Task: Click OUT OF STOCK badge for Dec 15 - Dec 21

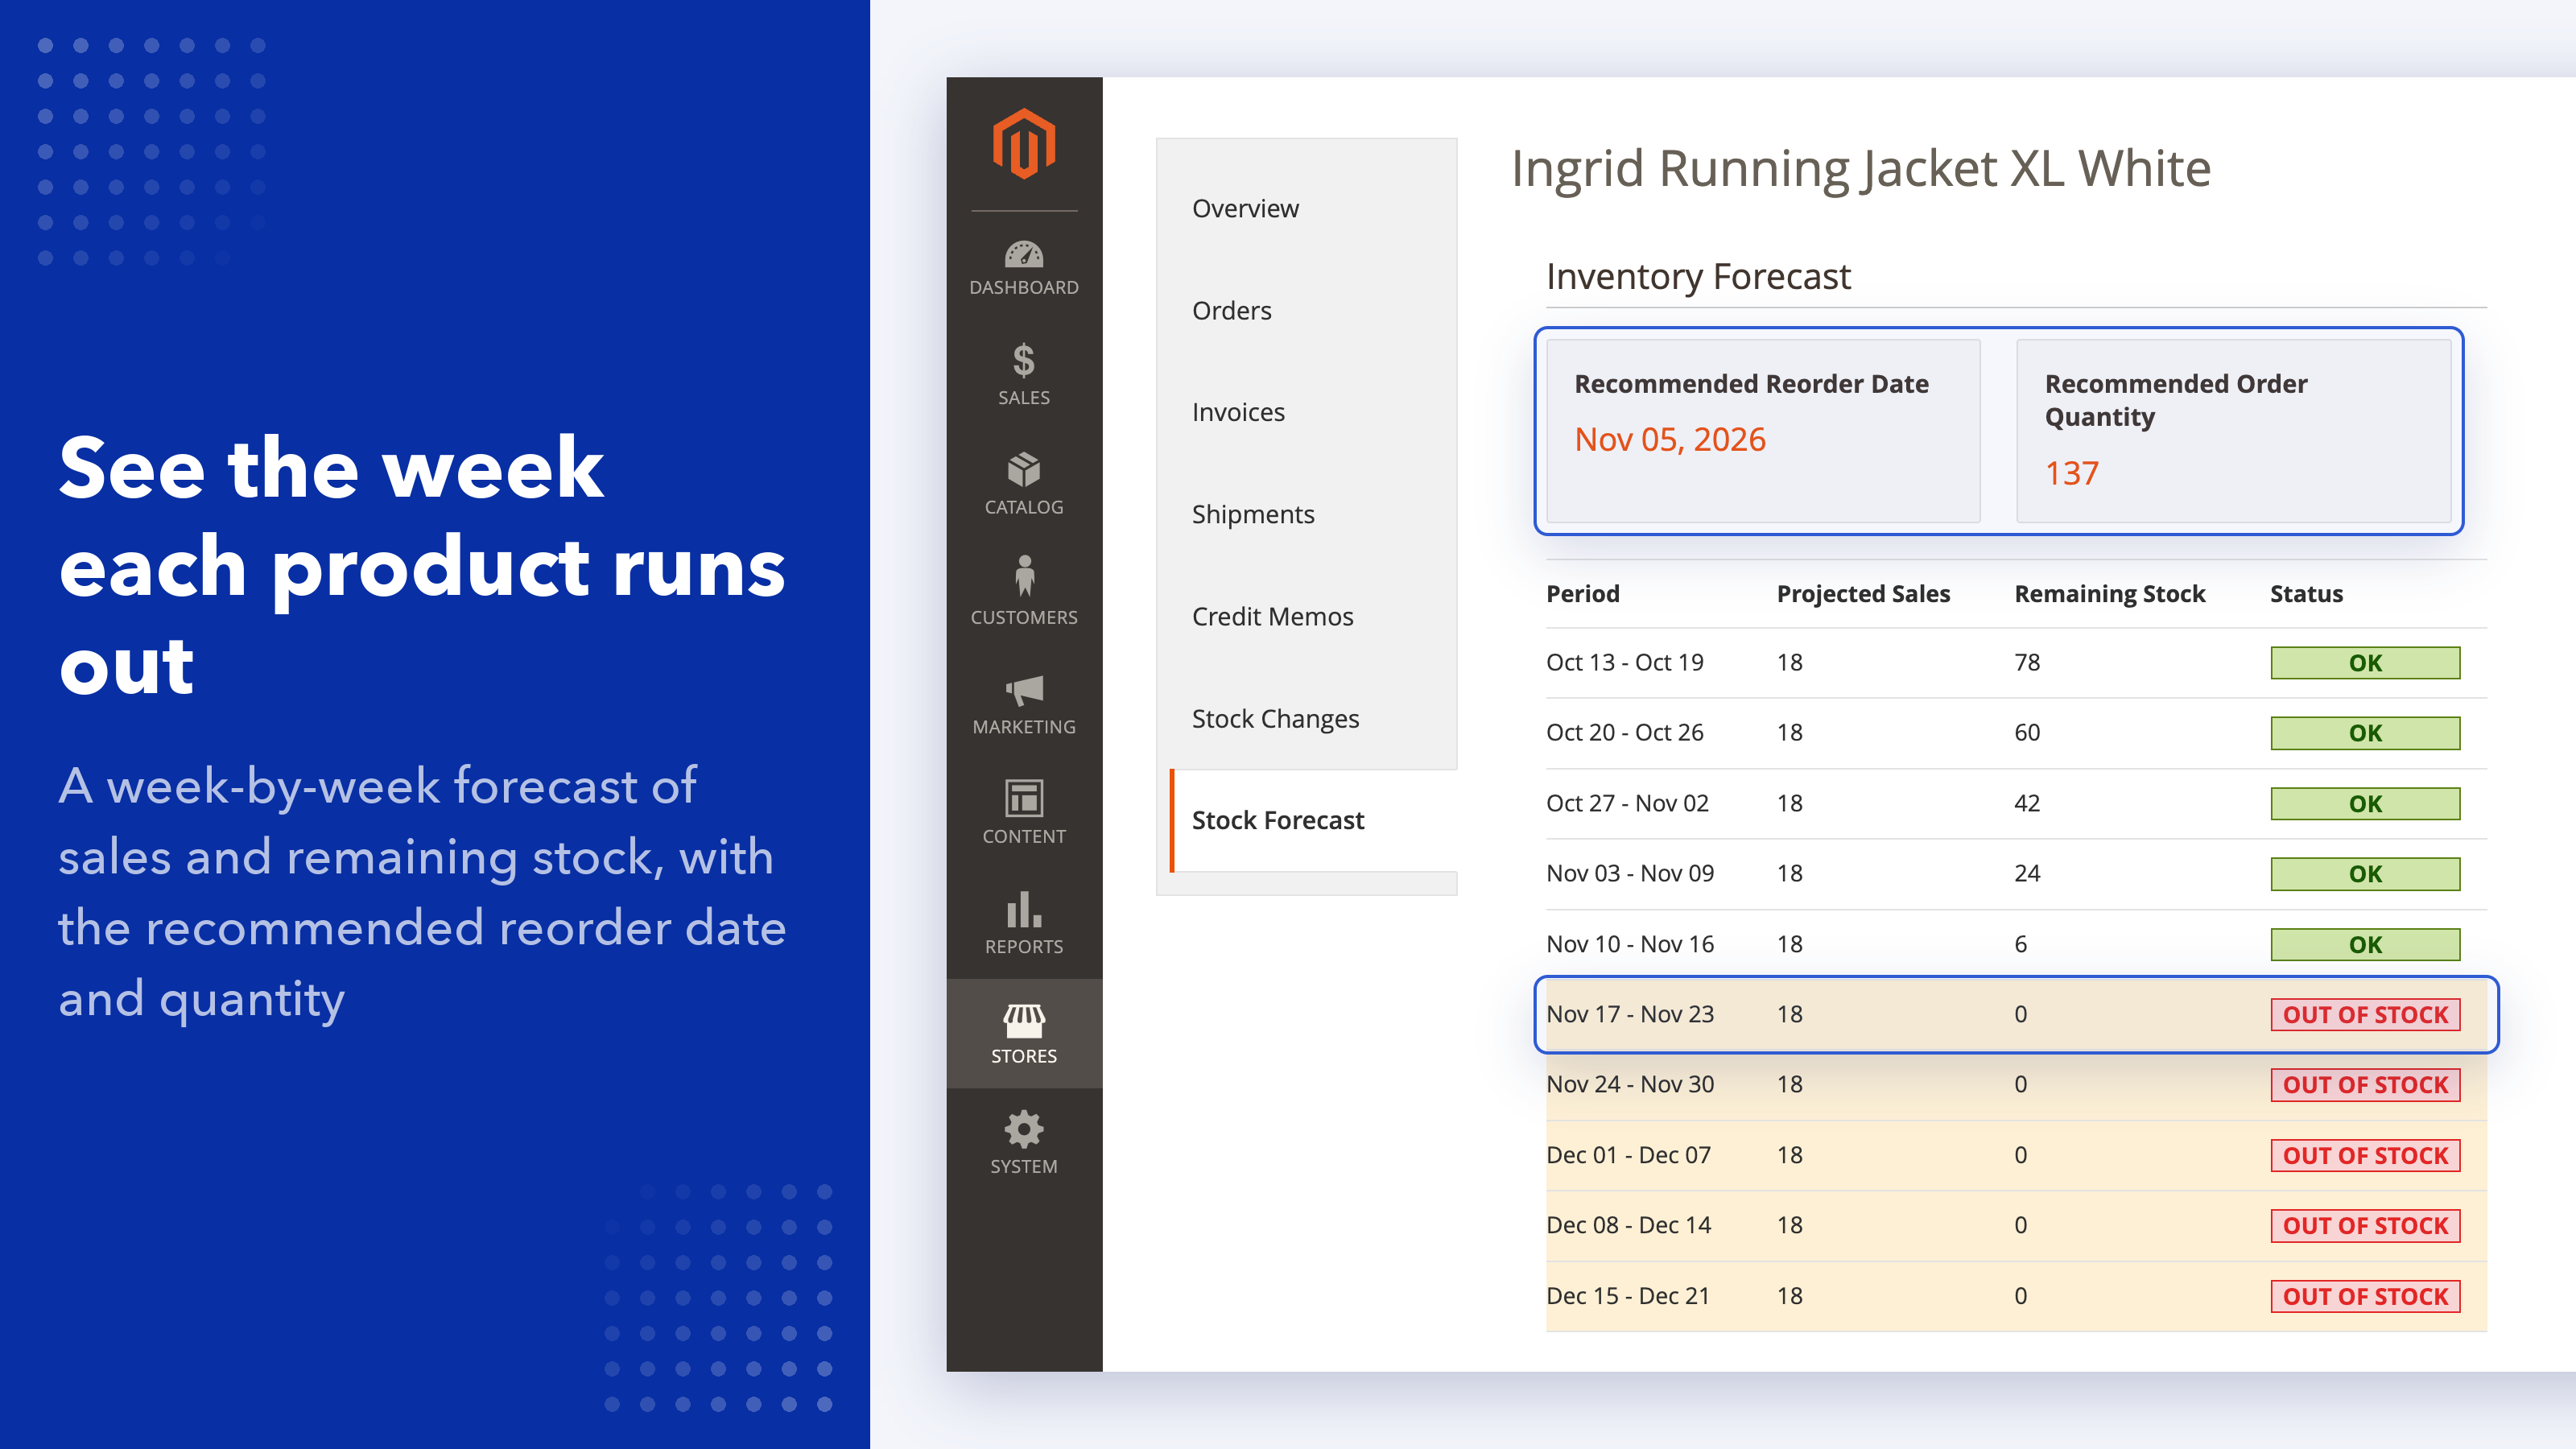Action: [2364, 1296]
